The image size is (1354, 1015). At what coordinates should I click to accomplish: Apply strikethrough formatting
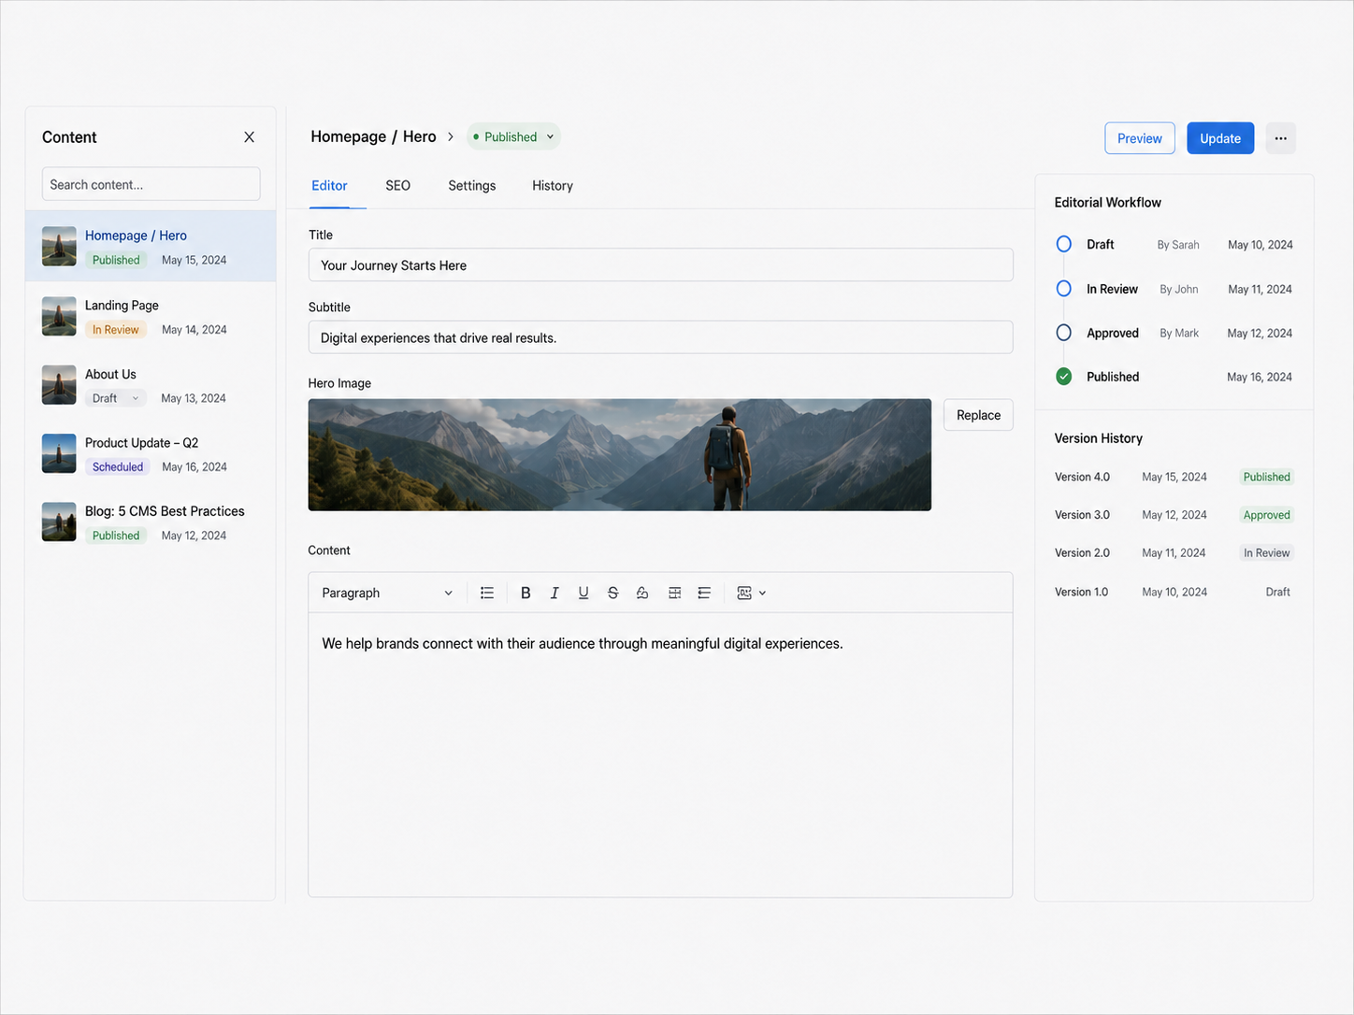pyautogui.click(x=612, y=593)
